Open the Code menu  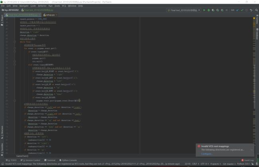[33, 6]
